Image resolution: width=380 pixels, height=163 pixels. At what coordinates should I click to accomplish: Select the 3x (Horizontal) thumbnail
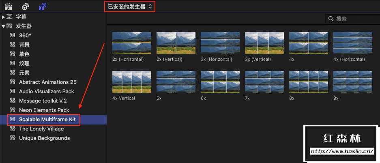pyautogui.click(x=220, y=43)
